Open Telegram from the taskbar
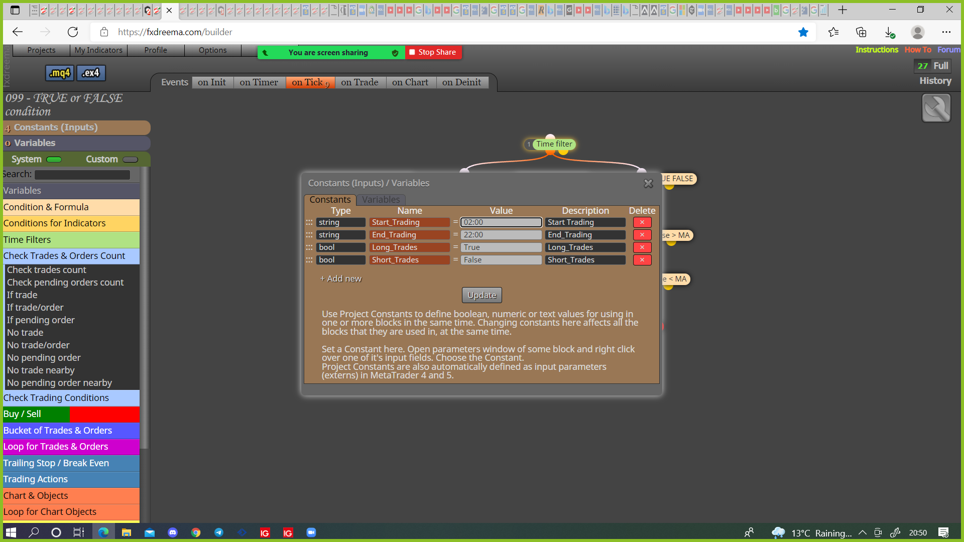 point(219,532)
